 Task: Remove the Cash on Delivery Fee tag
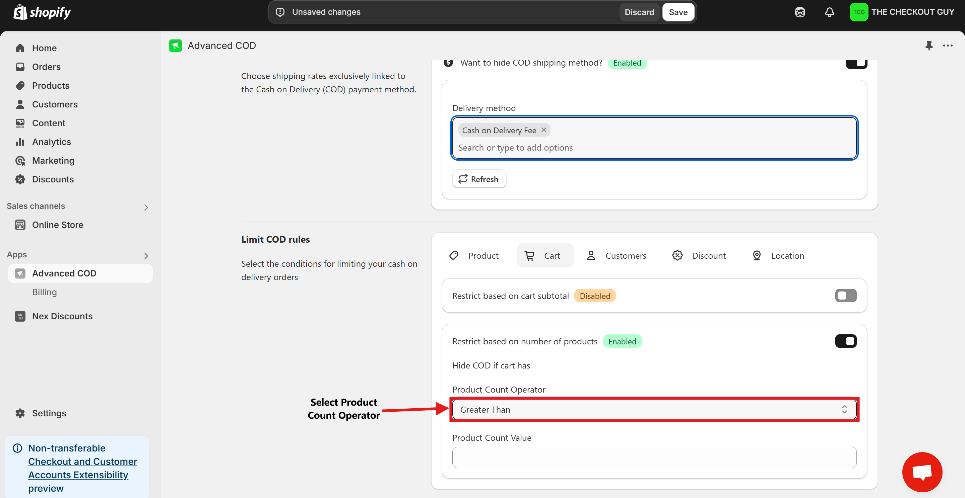(x=543, y=130)
